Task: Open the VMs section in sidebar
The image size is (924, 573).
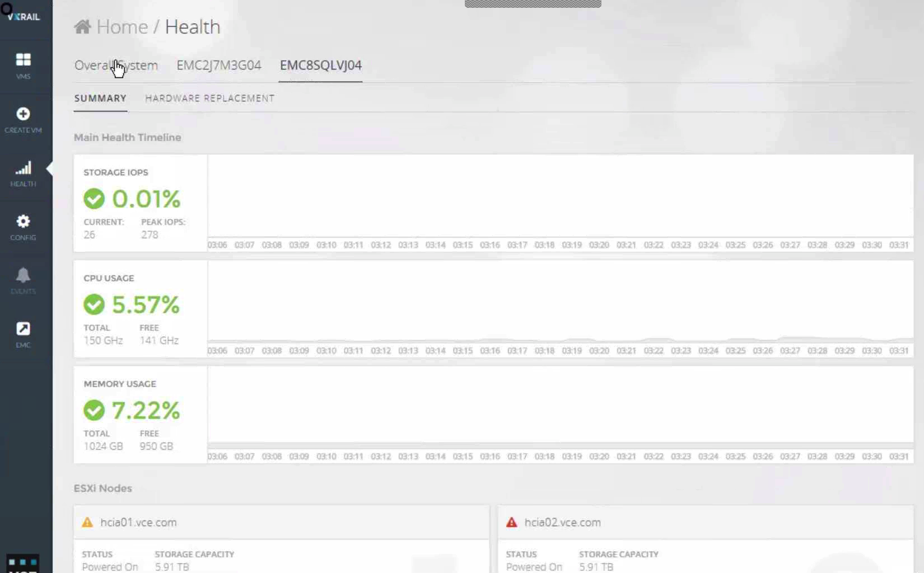Action: (23, 60)
